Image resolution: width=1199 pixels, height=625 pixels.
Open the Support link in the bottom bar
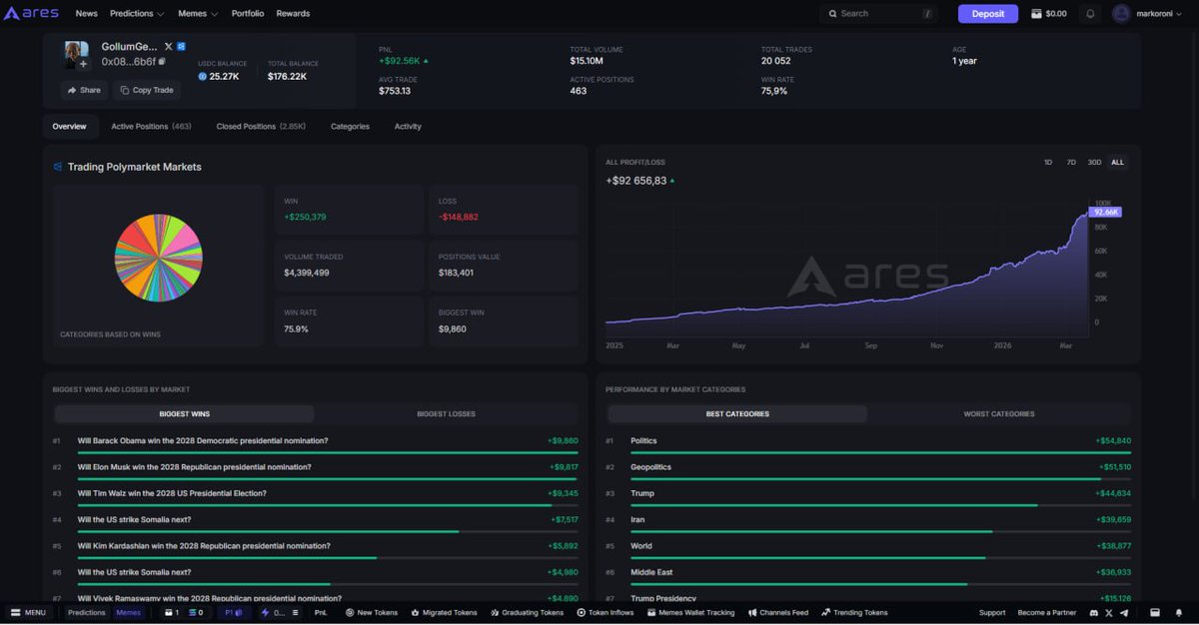[992, 613]
